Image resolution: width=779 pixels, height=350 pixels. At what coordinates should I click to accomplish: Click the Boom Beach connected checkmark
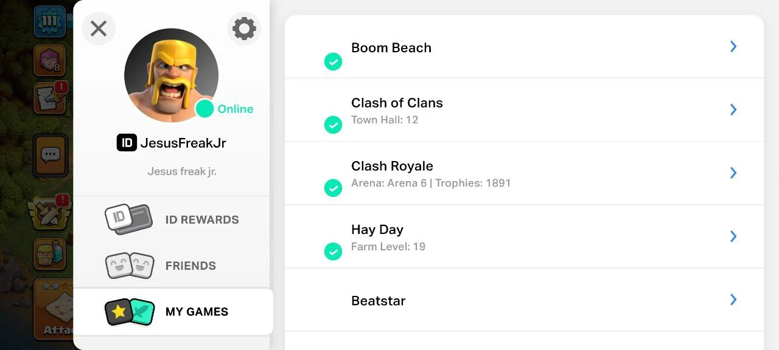pyautogui.click(x=333, y=61)
